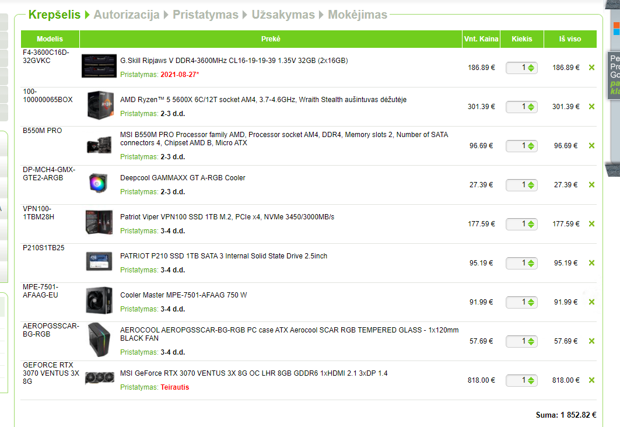Click model code MPE-7501-AFAAG-EU
620x427 pixels.
coord(40,291)
